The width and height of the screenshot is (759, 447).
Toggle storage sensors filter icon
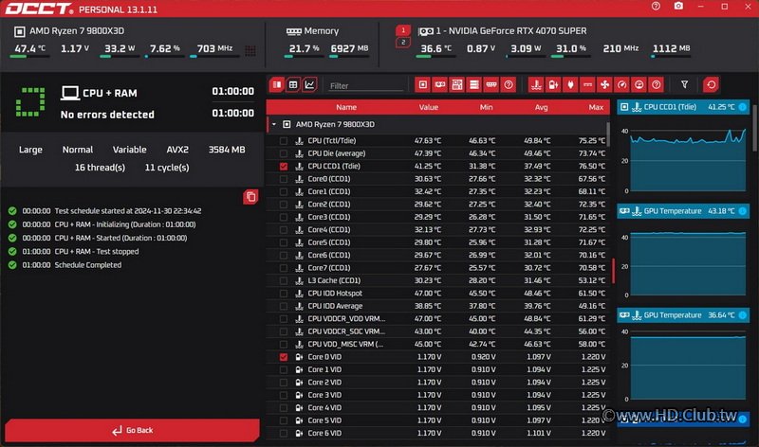click(474, 84)
